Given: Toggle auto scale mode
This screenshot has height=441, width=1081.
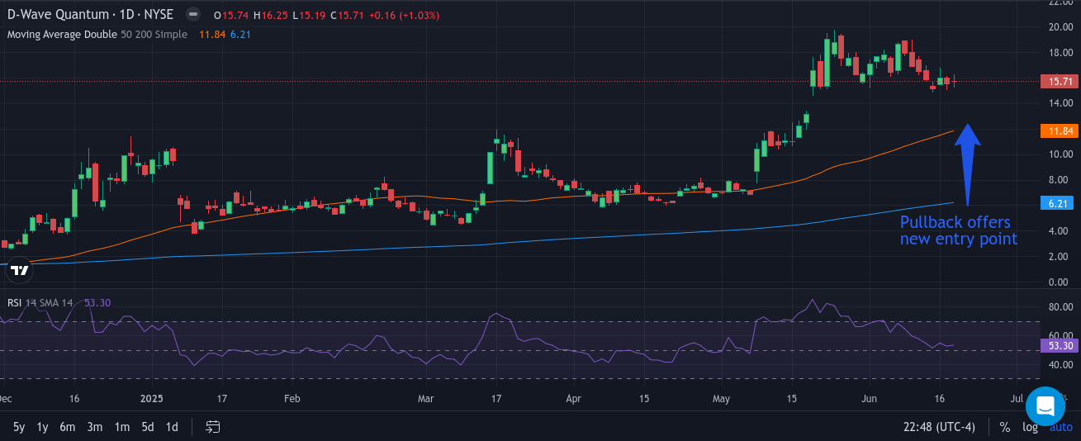Looking at the screenshot, I should click(x=1060, y=427).
